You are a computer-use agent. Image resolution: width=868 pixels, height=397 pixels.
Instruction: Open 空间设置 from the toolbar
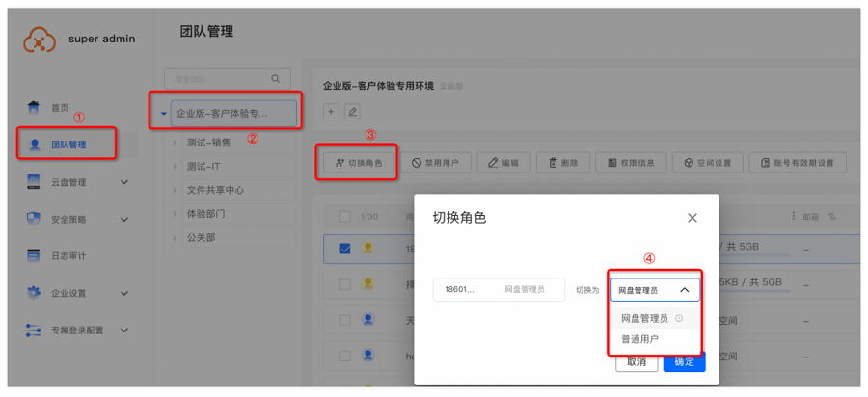pyautogui.click(x=707, y=163)
